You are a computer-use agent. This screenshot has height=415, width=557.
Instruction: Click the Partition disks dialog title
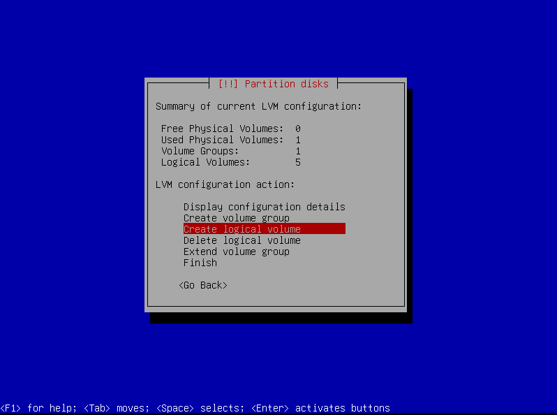click(273, 84)
